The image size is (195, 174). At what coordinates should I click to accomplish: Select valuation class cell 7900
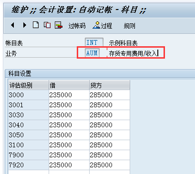[x=29, y=155]
